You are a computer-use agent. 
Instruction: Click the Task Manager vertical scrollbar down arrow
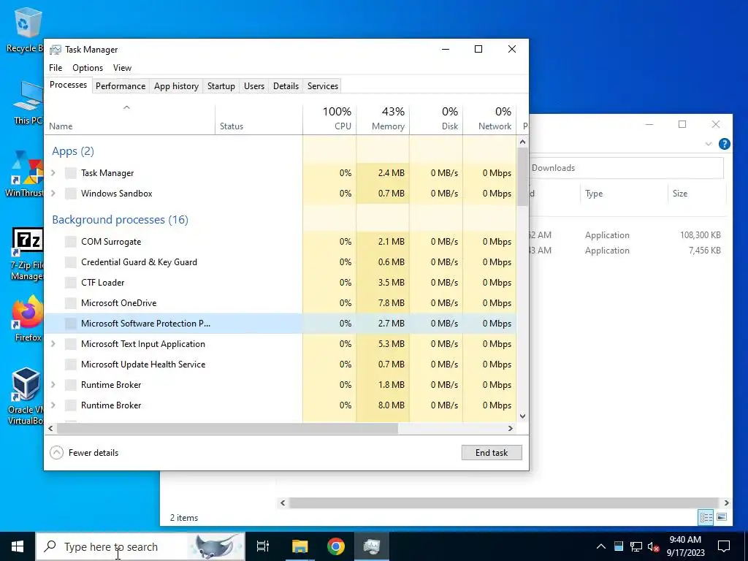[x=522, y=416]
